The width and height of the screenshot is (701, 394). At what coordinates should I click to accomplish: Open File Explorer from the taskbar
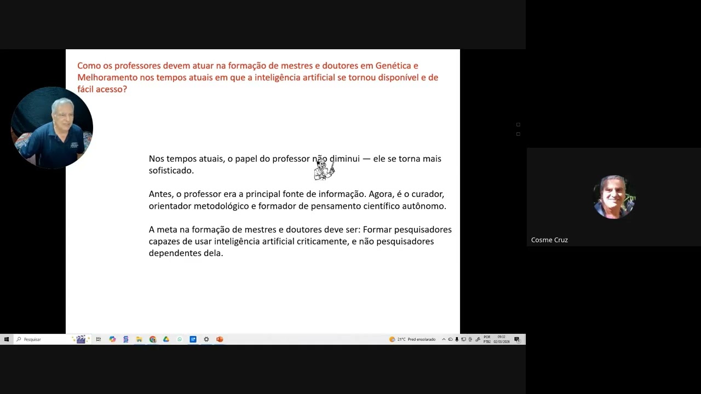coord(139,339)
